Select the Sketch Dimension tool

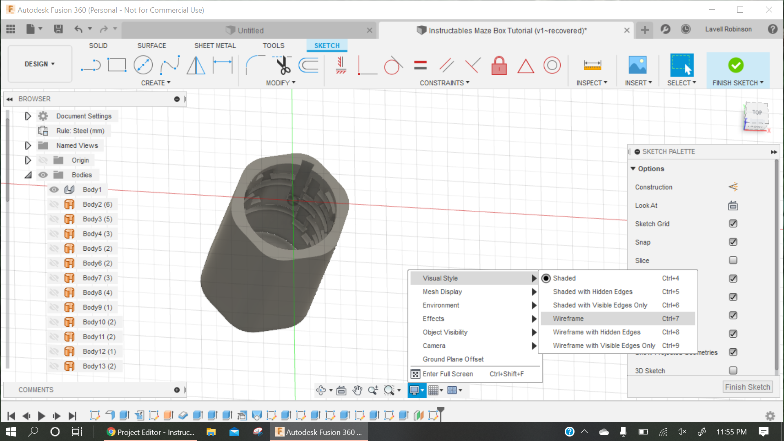(x=223, y=65)
